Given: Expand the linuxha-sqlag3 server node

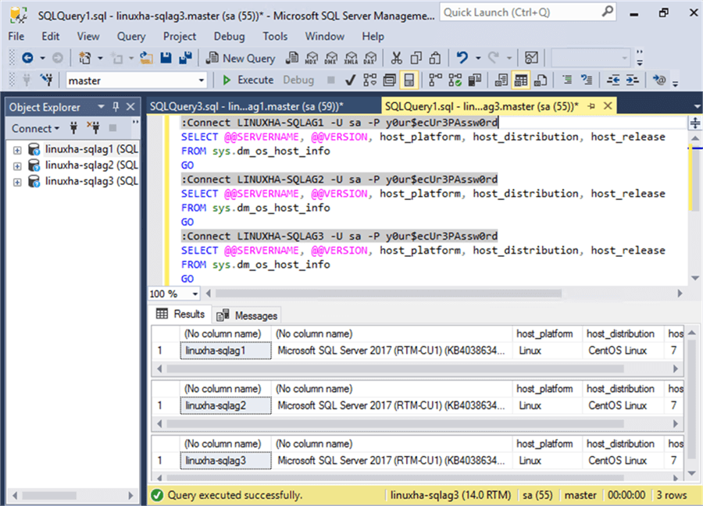Looking at the screenshot, I should tap(16, 181).
